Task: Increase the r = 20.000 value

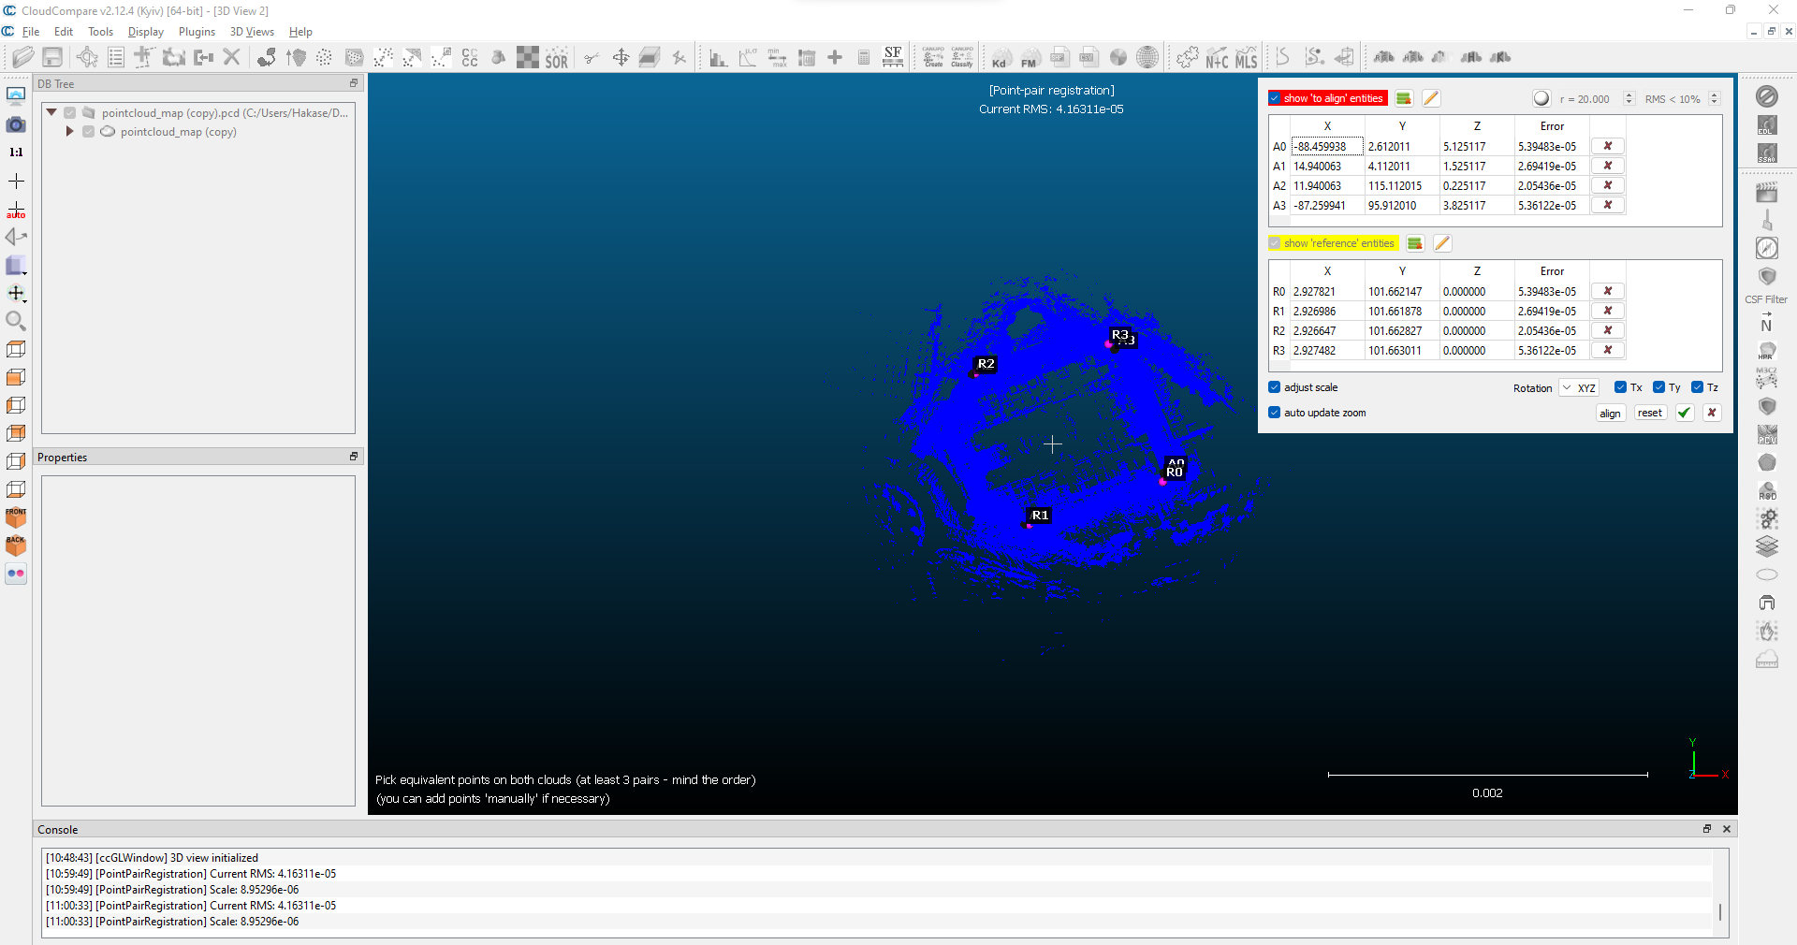Action: click(1629, 94)
